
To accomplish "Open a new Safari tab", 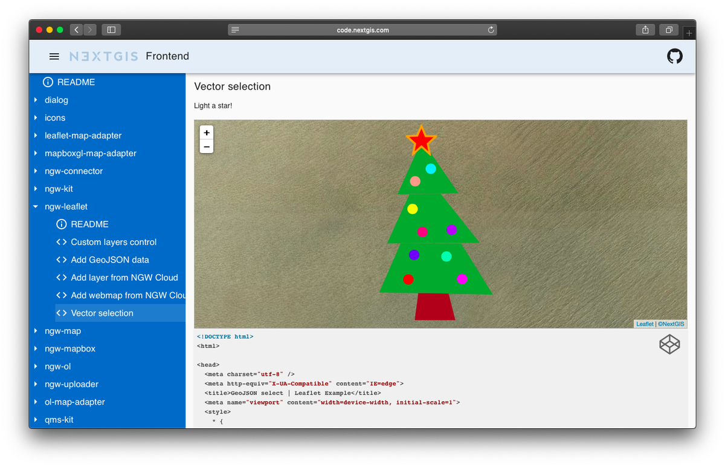I will tap(689, 33).
